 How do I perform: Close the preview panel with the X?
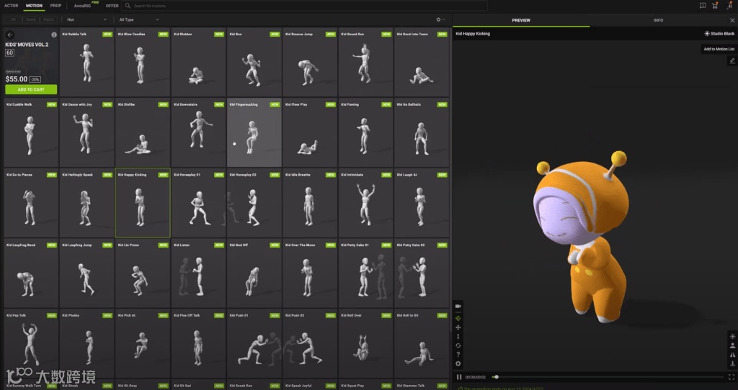[x=732, y=20]
